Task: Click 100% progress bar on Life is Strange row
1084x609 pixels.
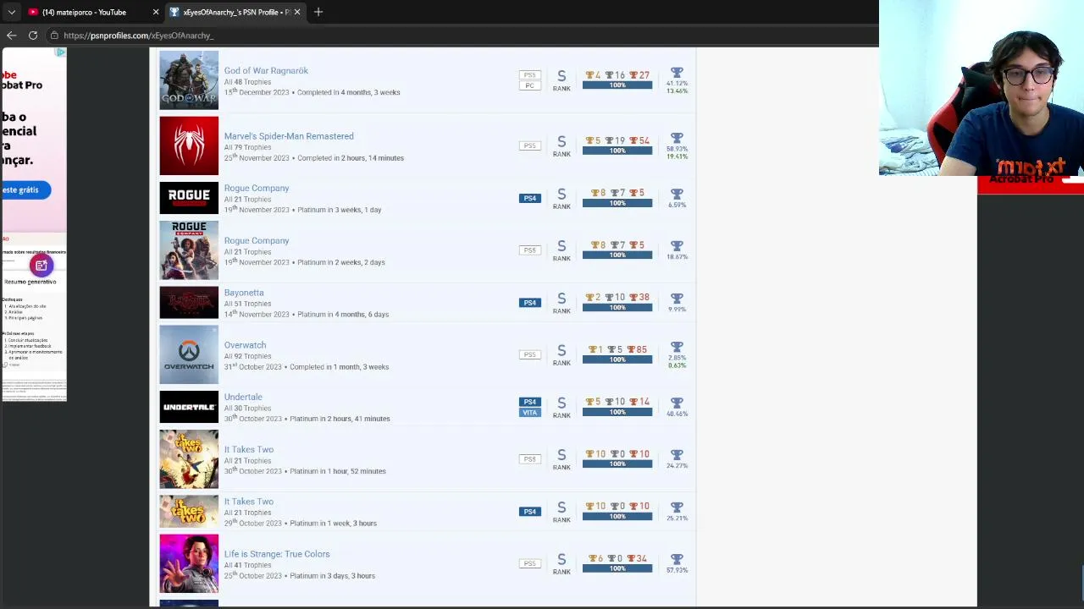Action: 617,569
